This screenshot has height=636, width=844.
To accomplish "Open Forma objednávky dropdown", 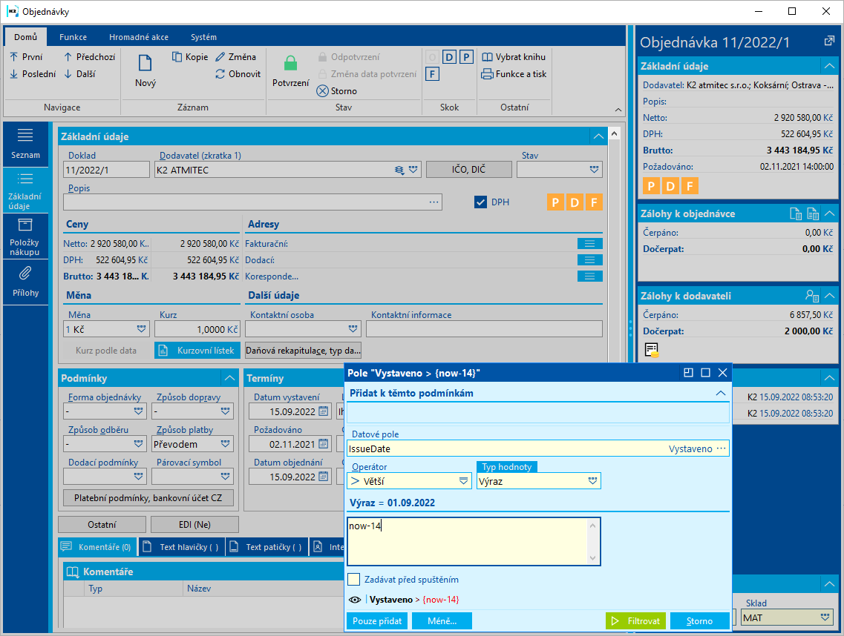I will (x=138, y=411).
